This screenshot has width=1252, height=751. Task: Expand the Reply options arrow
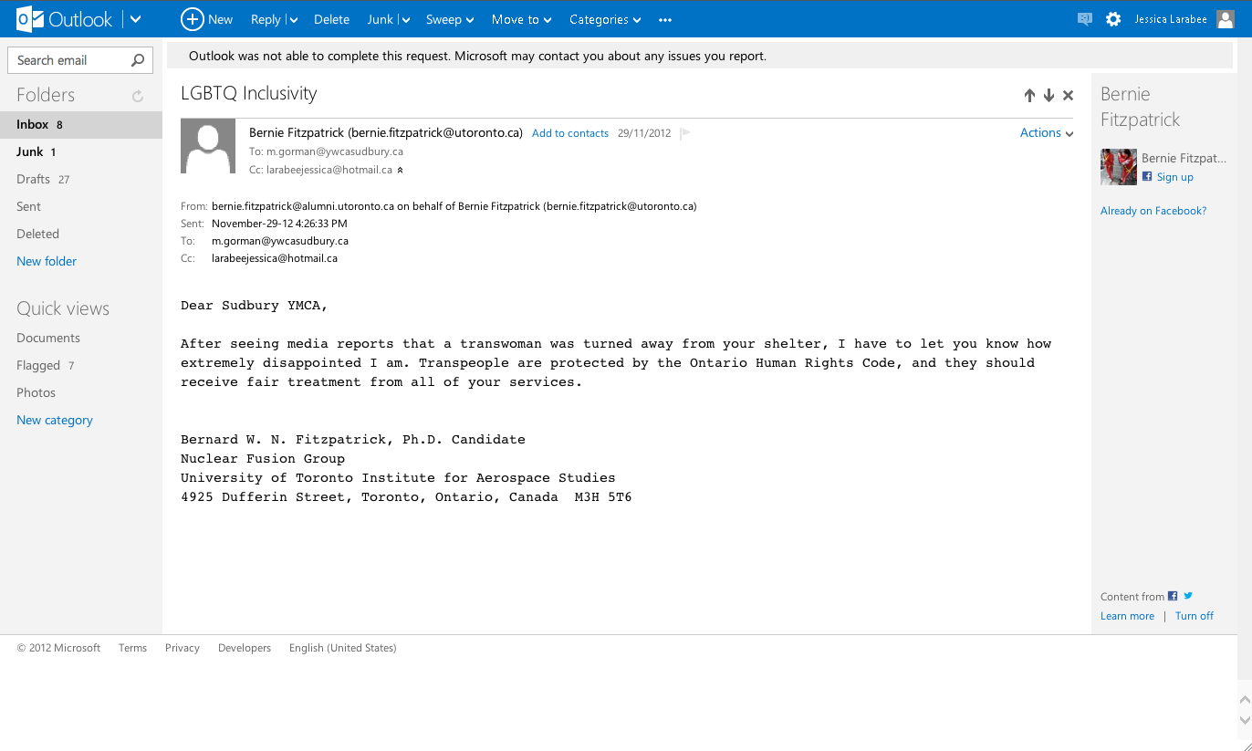coord(293,20)
